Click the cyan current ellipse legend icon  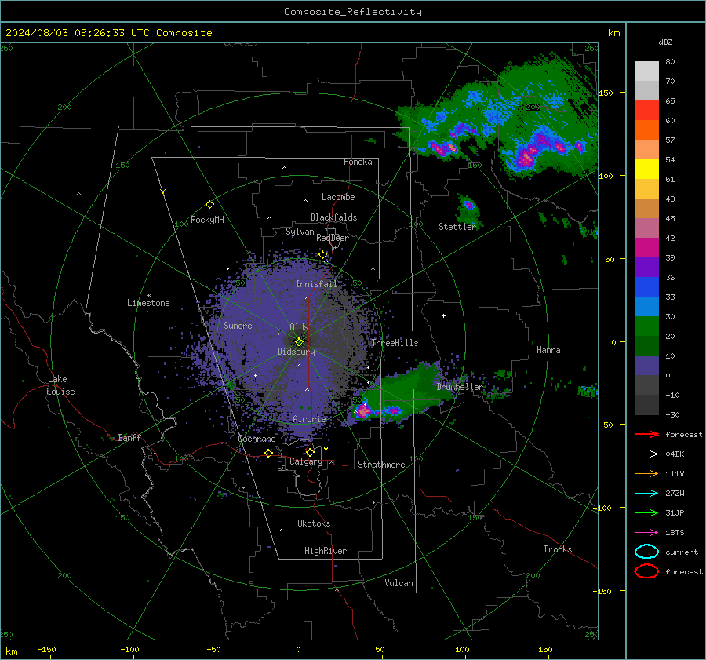click(x=646, y=552)
